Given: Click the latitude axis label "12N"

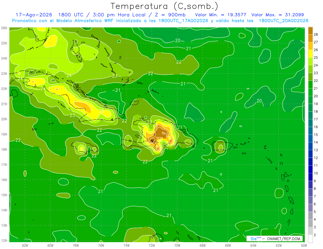Looking at the screenshot, I should [x=4, y=240].
